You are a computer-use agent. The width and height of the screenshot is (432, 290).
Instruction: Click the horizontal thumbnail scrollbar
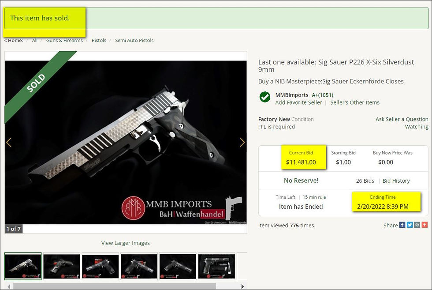115,286
